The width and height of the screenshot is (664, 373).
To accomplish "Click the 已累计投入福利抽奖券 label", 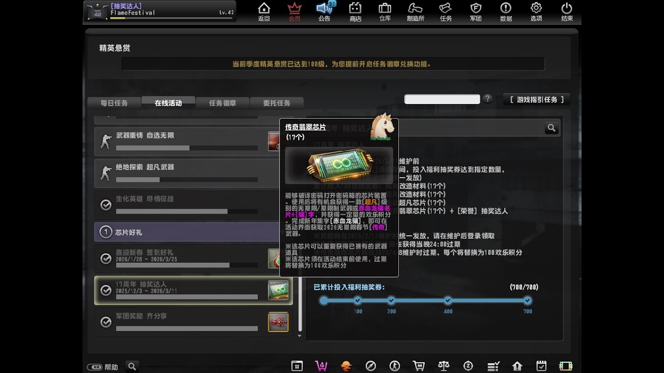I will (x=349, y=287).
